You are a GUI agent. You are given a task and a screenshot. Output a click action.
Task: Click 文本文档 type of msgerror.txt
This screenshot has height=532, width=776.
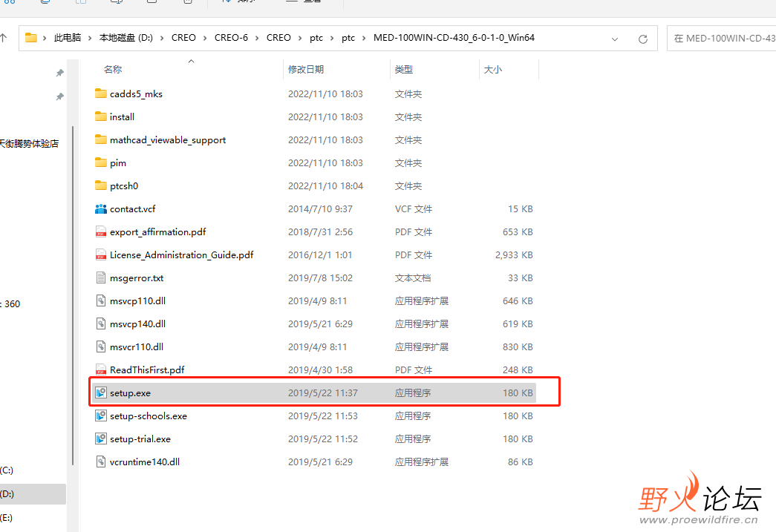[x=413, y=278]
